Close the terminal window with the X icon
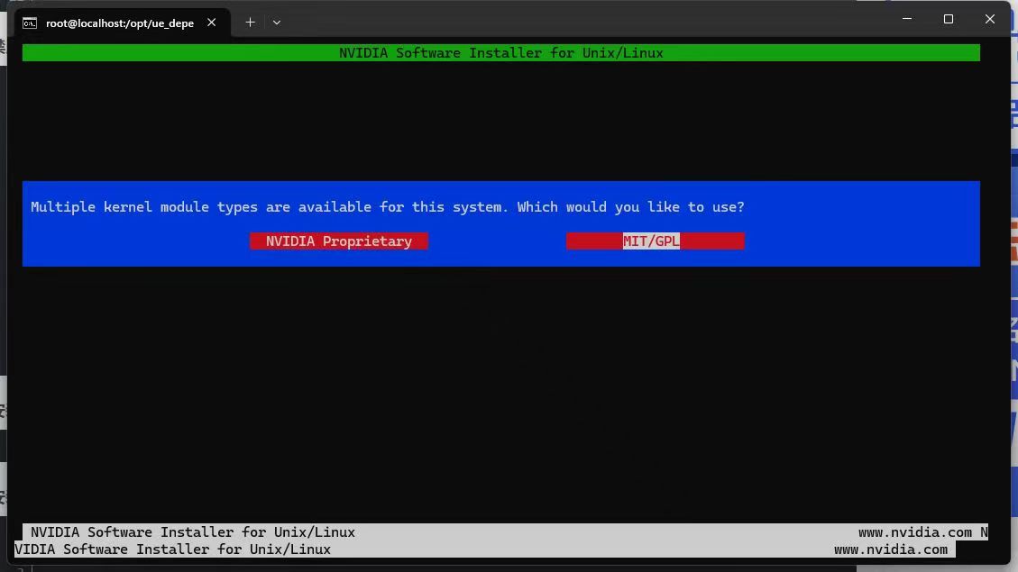This screenshot has width=1018, height=572. tap(989, 18)
